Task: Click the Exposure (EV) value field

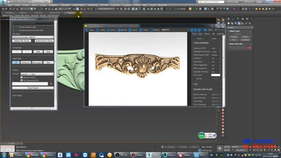Action: pyautogui.click(x=215, y=48)
